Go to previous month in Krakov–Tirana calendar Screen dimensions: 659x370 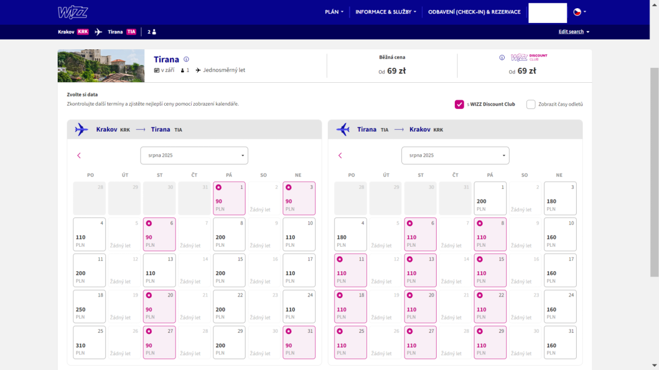79,156
